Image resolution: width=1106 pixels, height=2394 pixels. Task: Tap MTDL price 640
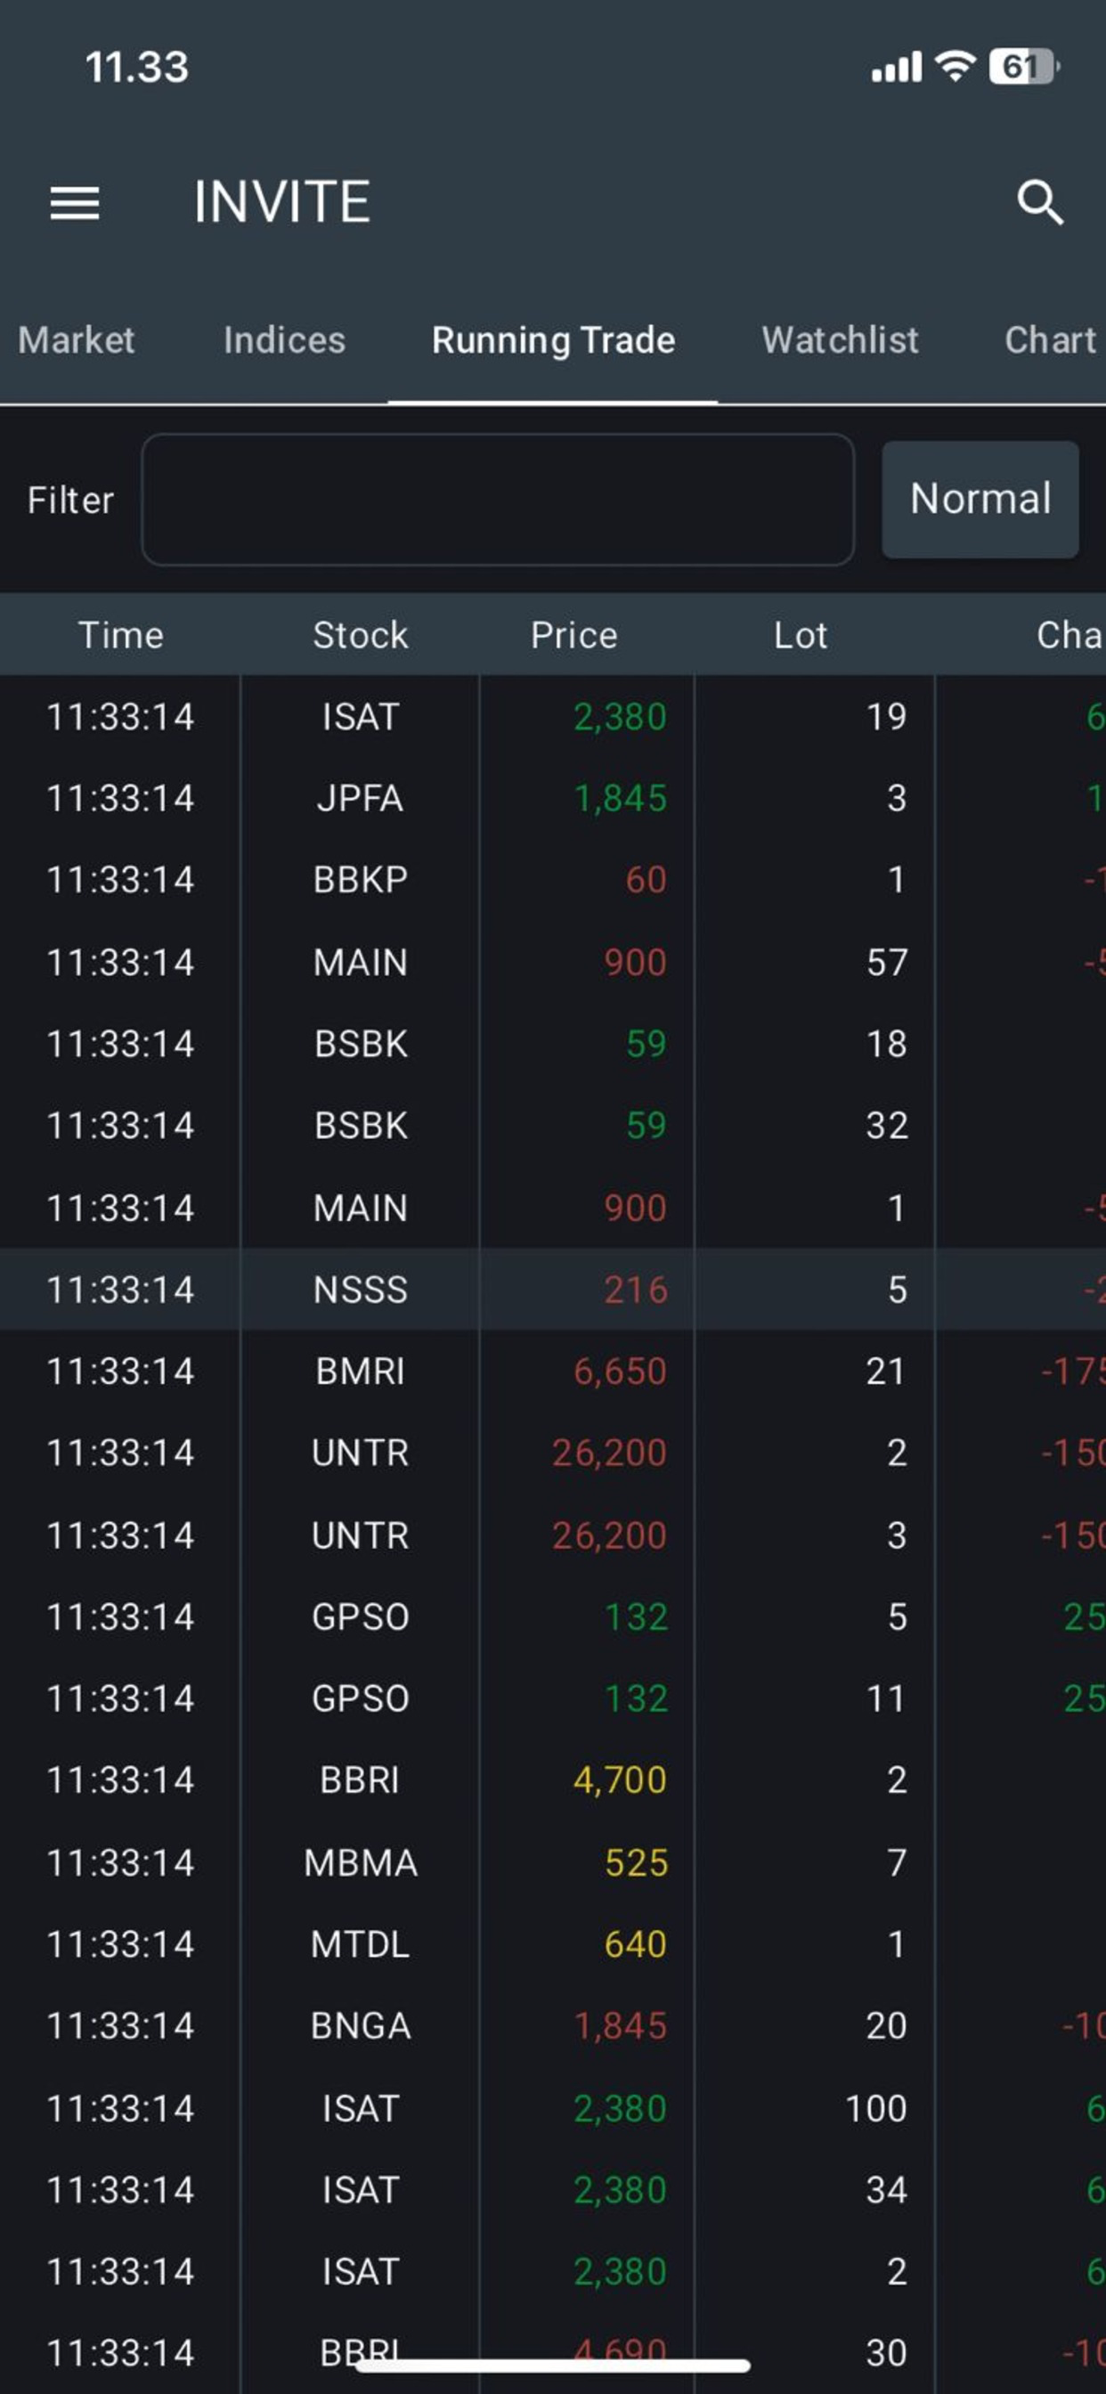pyautogui.click(x=636, y=1944)
